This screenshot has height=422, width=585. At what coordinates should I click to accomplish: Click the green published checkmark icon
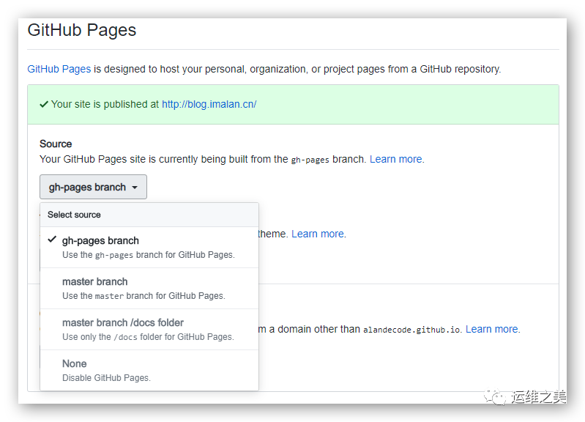click(44, 104)
